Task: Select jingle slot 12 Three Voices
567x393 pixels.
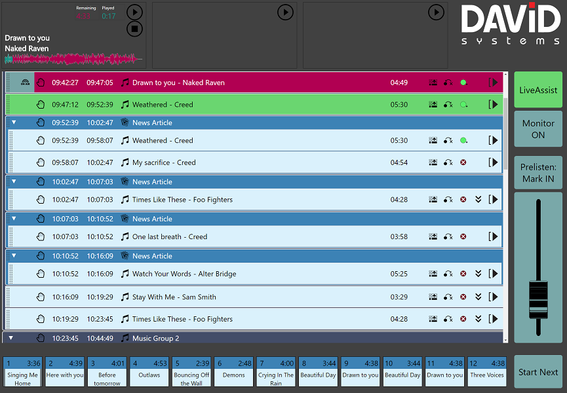Action: click(487, 371)
